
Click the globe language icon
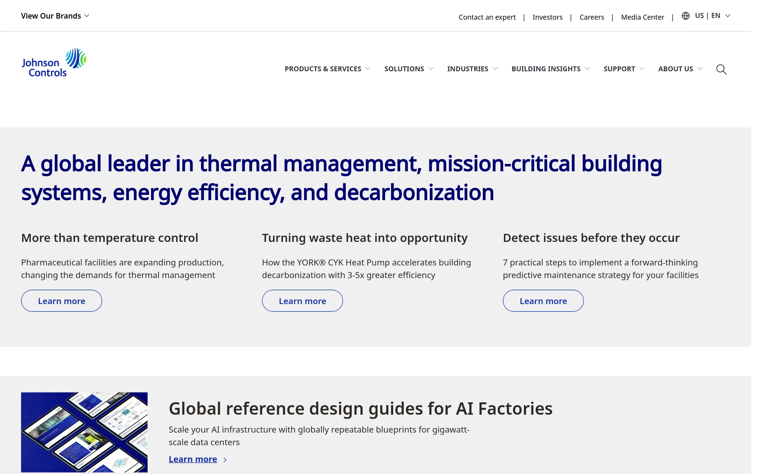[x=686, y=16]
